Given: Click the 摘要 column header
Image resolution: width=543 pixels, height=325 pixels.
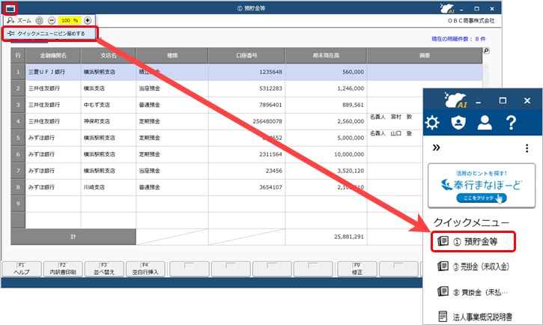Looking at the screenshot, I should 425,55.
